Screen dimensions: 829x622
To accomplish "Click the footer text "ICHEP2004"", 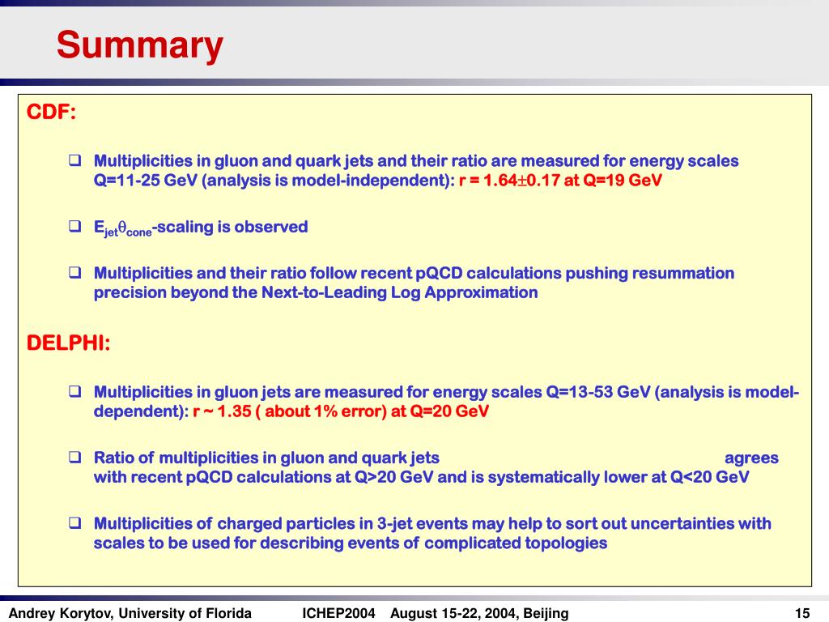I will (338, 614).
